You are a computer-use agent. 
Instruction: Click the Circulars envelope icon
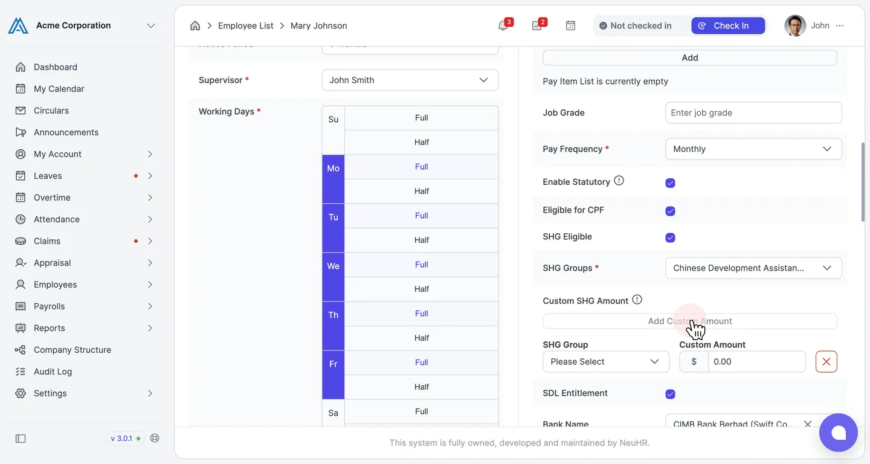21,111
